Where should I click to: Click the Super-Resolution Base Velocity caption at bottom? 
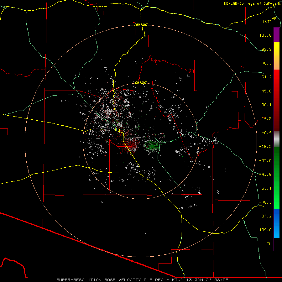click(143, 279)
